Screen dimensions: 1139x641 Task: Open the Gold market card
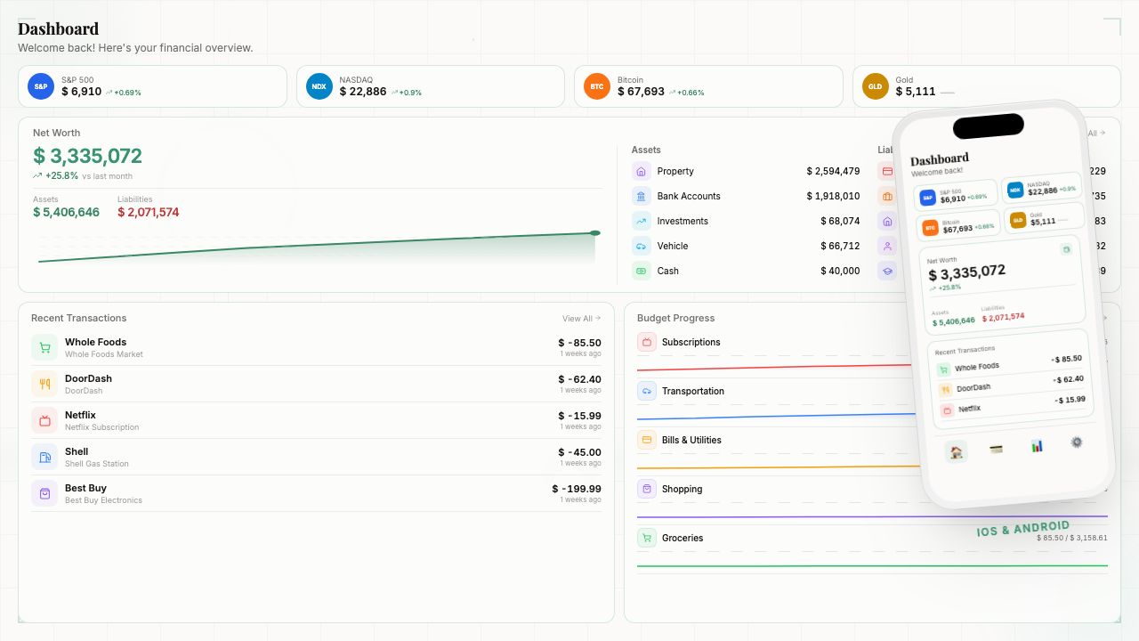[986, 86]
